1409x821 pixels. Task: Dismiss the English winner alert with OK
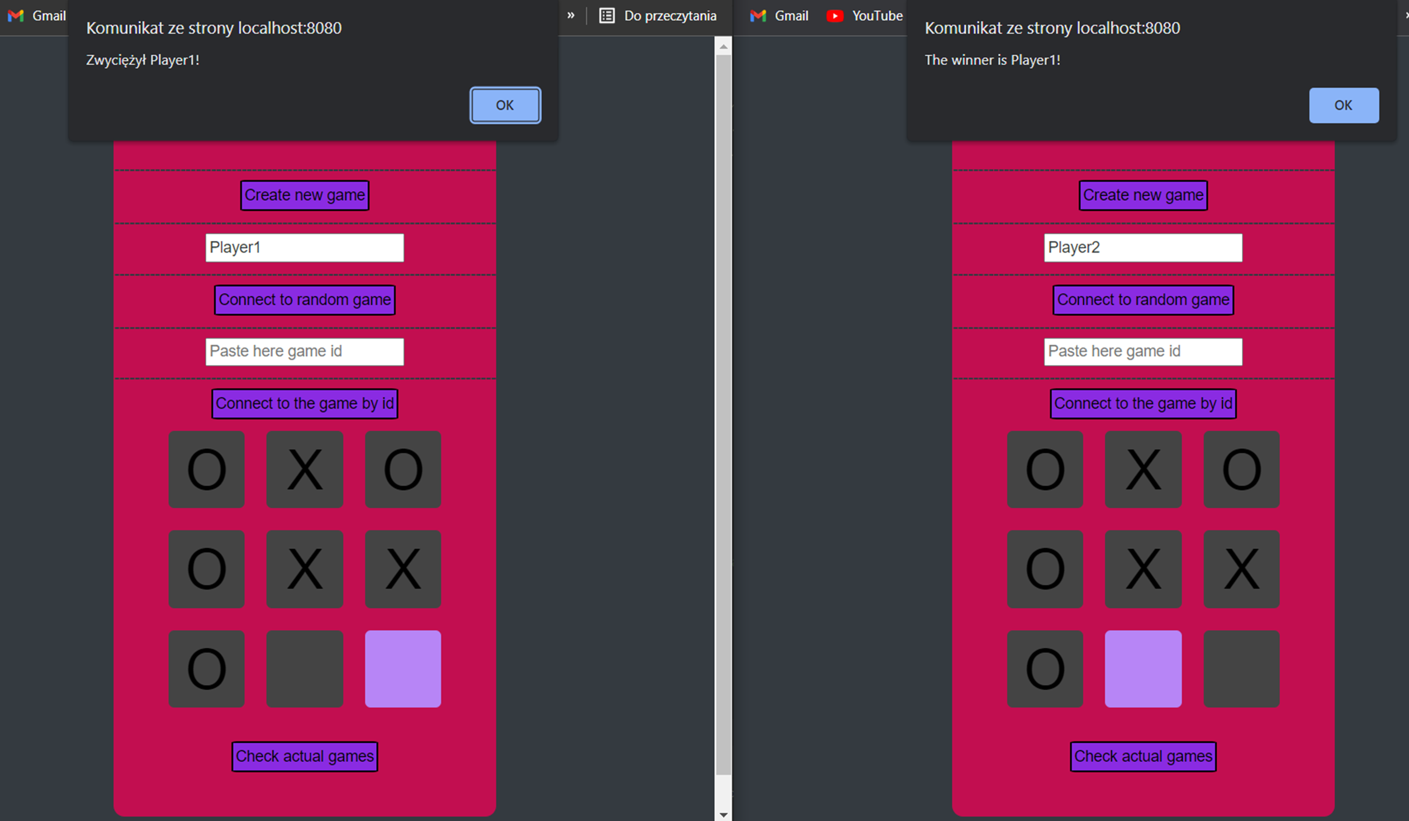1344,105
